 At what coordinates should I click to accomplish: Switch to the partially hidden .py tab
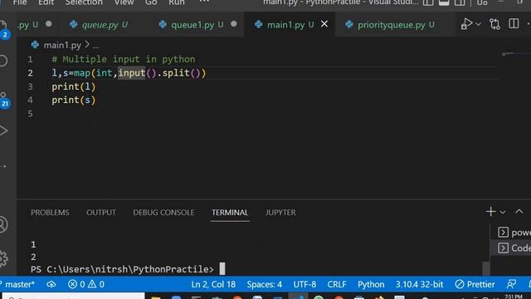pos(28,24)
